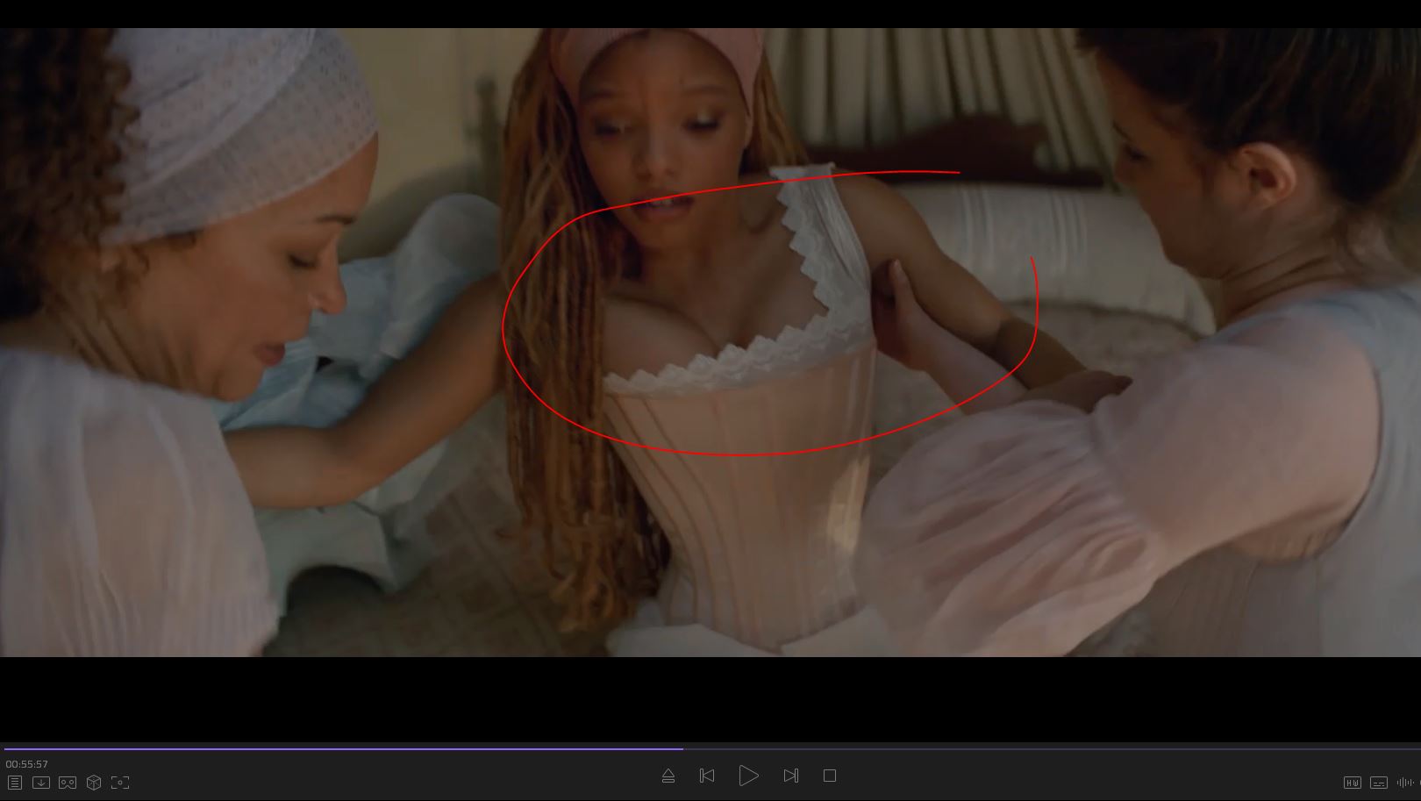
Task: Click the black bar above the video
Action: tap(710, 13)
